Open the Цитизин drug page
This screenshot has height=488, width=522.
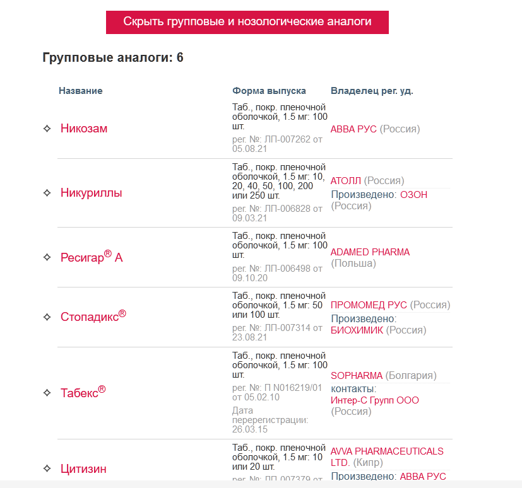pos(83,469)
